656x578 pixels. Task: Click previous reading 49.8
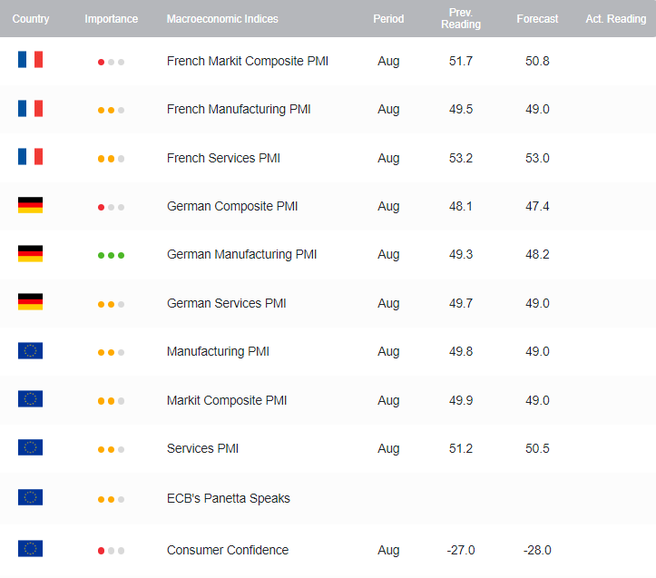pyautogui.click(x=461, y=351)
